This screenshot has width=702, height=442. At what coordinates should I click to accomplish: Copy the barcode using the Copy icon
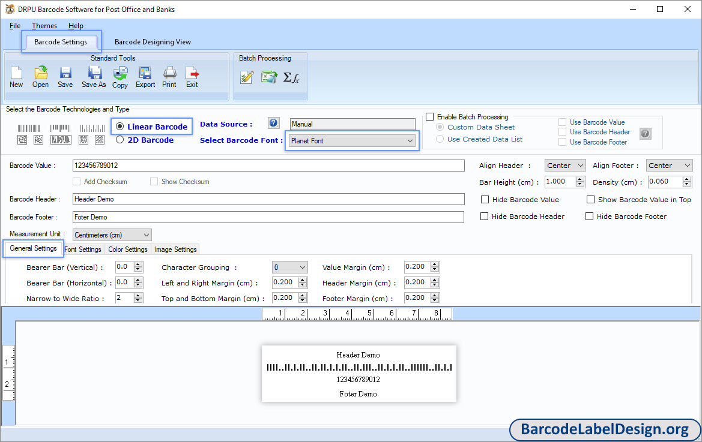(120, 73)
